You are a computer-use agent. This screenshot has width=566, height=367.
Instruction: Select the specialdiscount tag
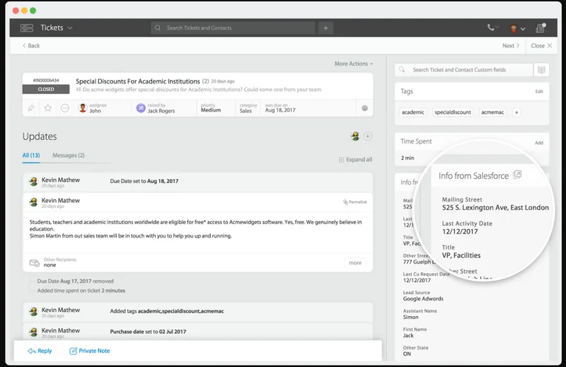[453, 112]
